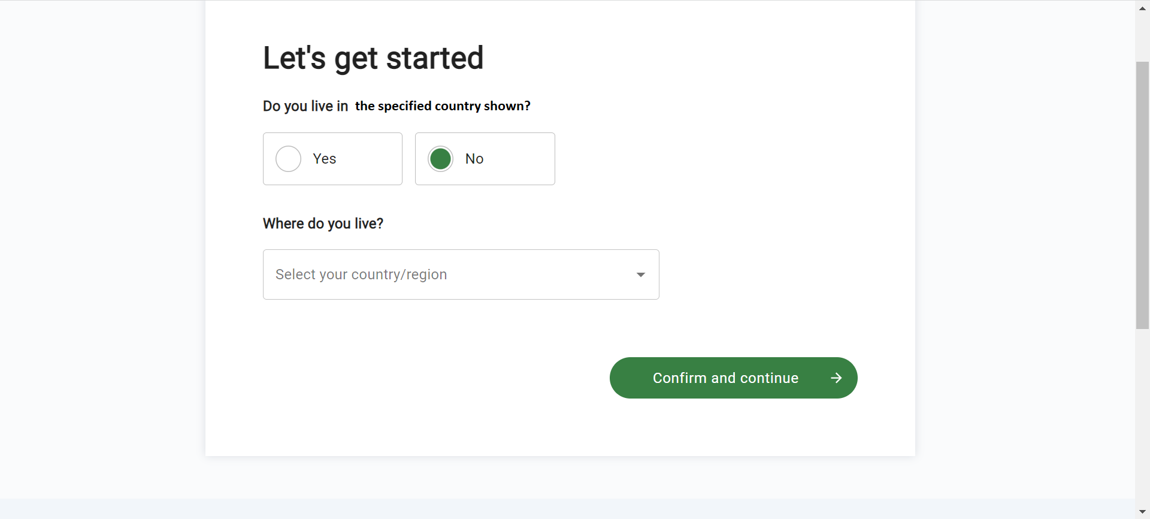Expand dropdown using the caret arrow
The width and height of the screenshot is (1150, 519).
click(x=640, y=274)
